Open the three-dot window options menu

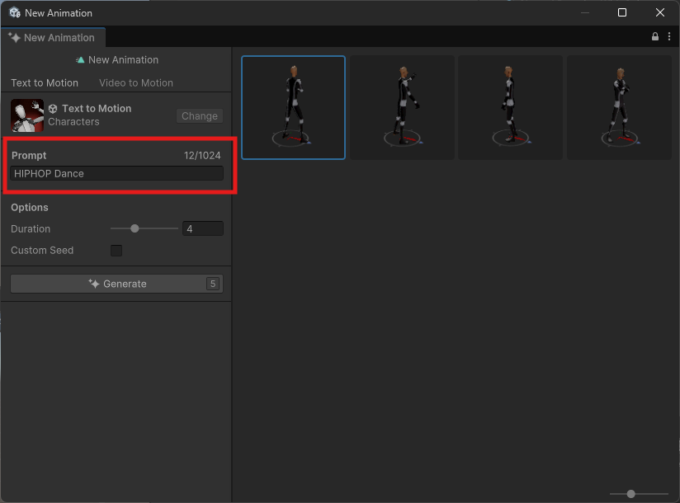[669, 37]
